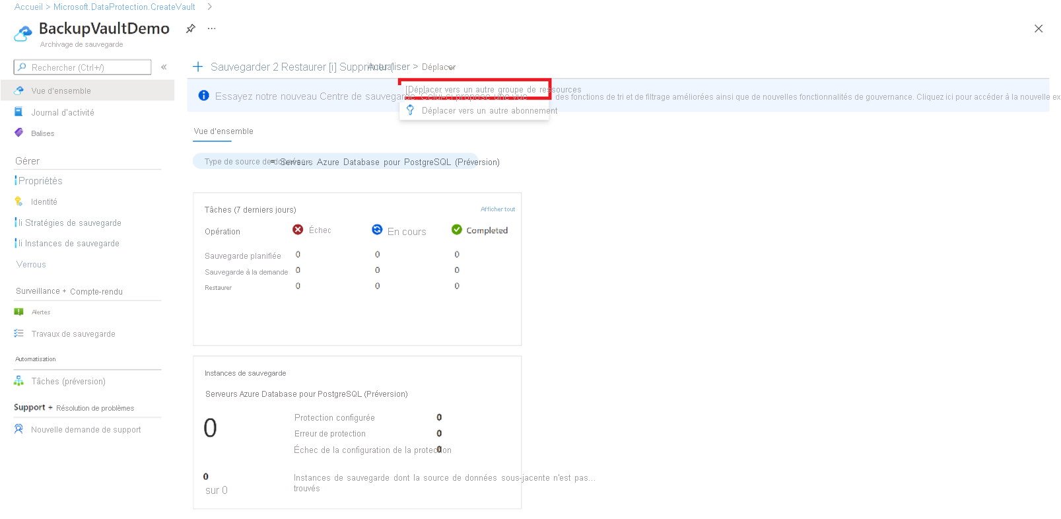
Task: Click the blue info icon in the banner
Action: click(204, 96)
